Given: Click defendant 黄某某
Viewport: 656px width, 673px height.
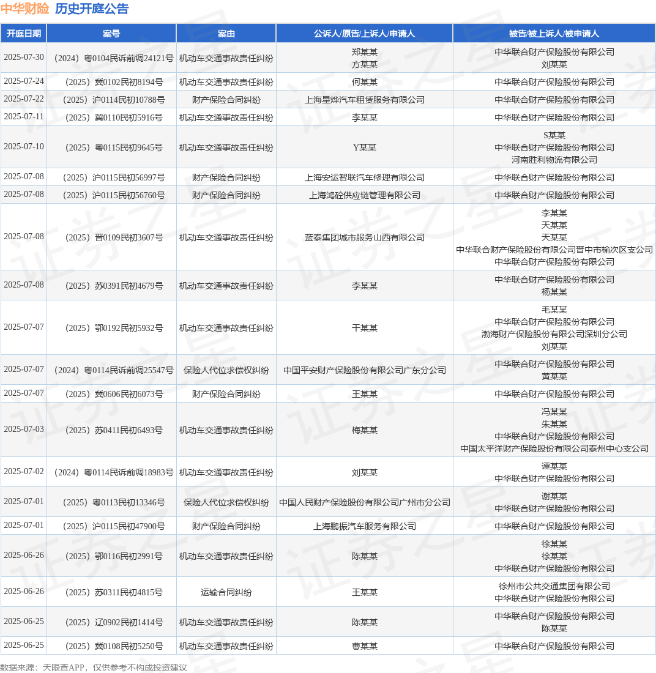Looking at the screenshot, I should (554, 376).
